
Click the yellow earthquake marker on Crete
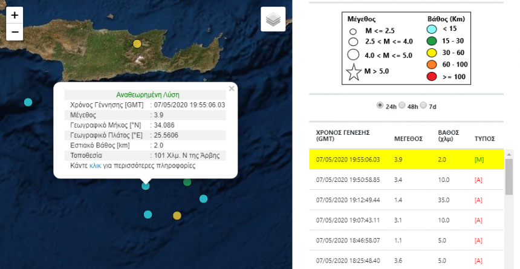(137, 44)
